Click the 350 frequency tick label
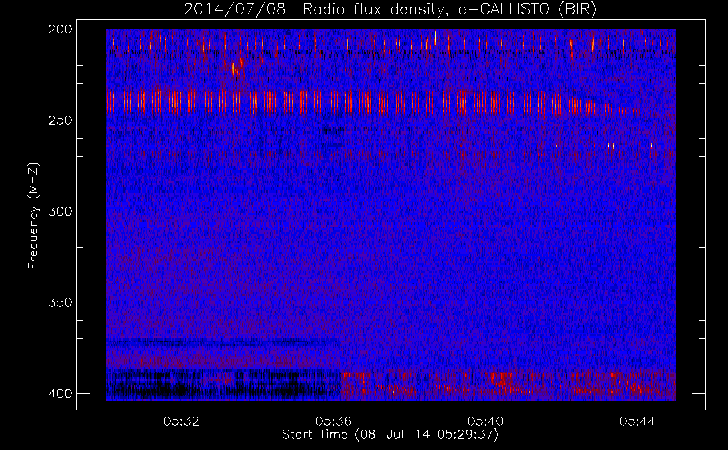The width and height of the screenshot is (728, 450). 60,302
